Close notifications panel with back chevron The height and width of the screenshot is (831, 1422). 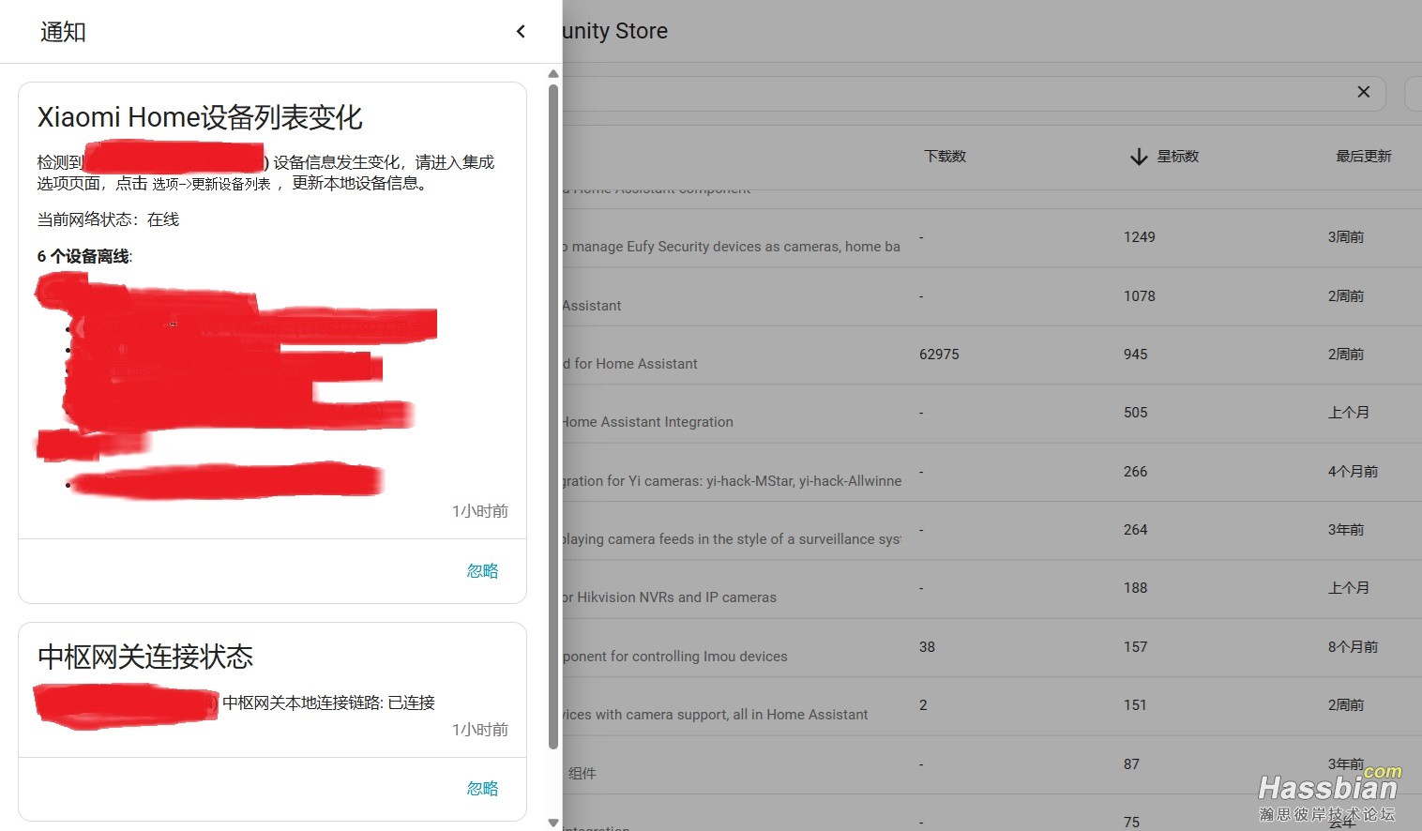point(521,32)
